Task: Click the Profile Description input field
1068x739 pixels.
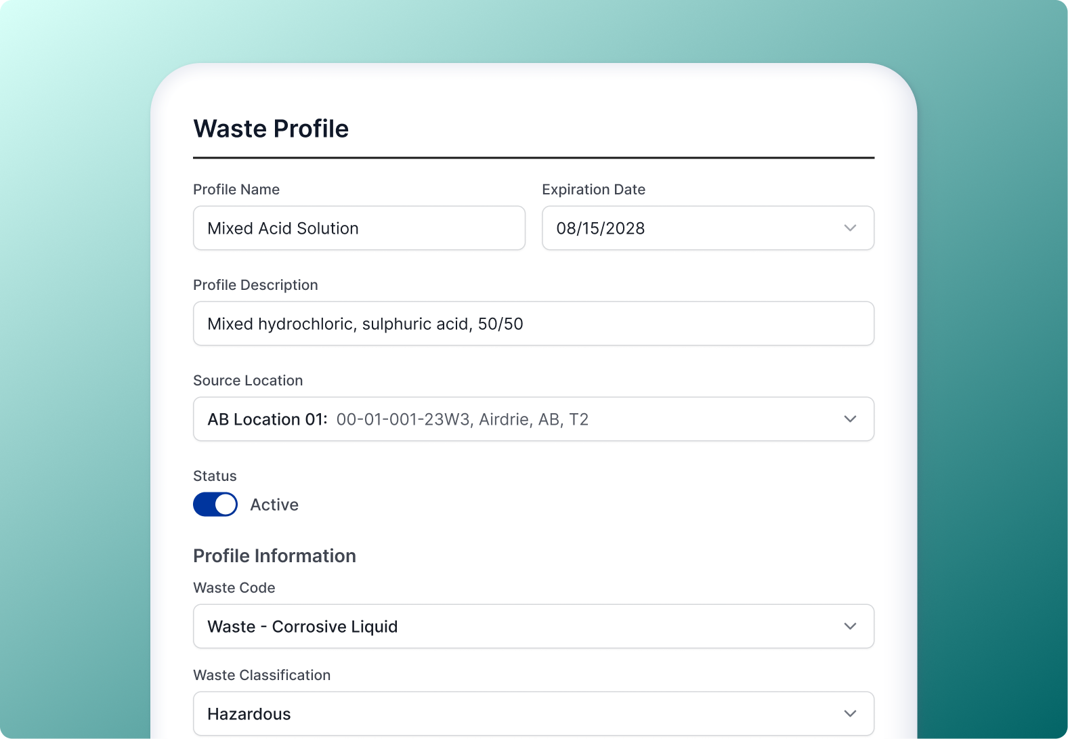Action: 534,324
